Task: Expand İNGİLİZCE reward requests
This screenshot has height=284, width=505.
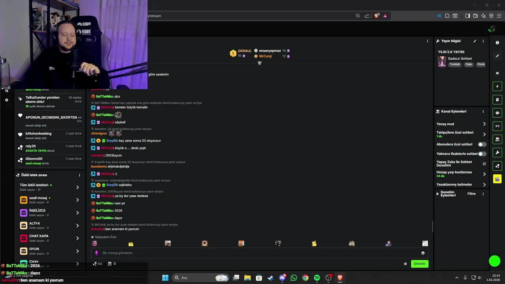Action: tap(77, 213)
